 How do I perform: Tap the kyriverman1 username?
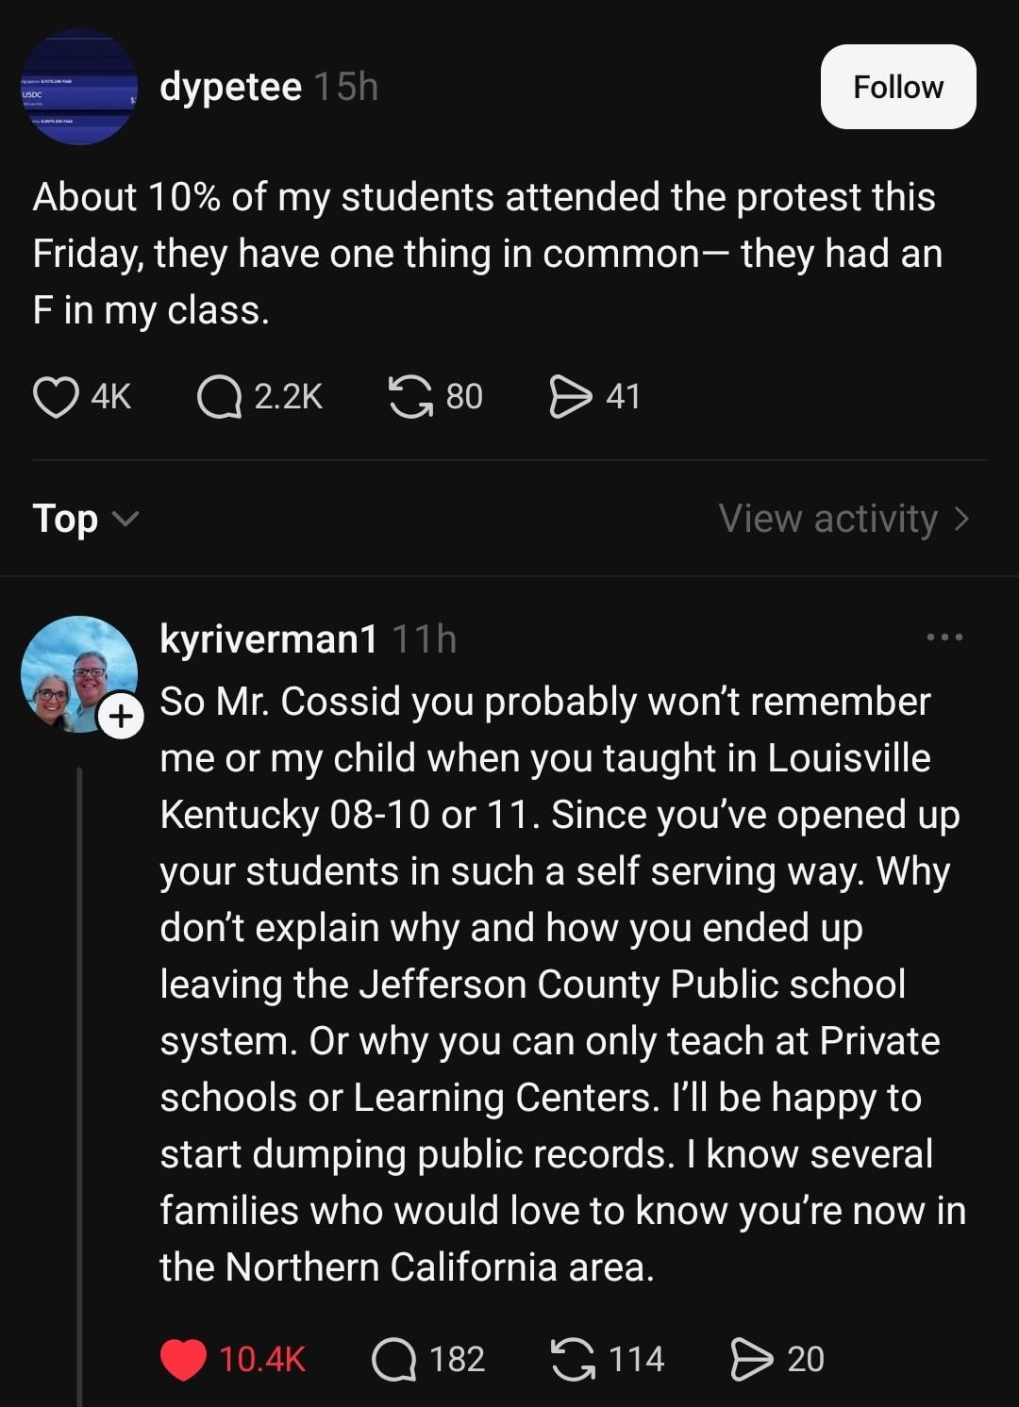click(x=269, y=638)
